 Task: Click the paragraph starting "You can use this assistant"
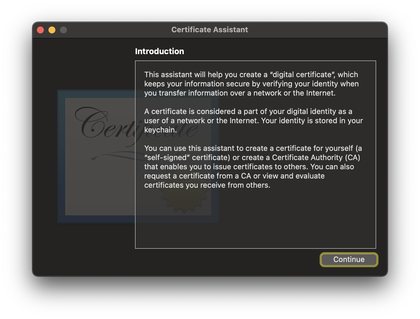[x=253, y=167]
